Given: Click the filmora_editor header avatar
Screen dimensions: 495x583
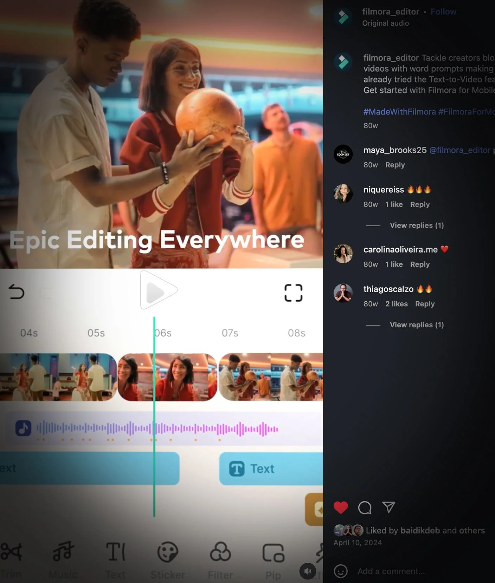Looking at the screenshot, I should 343,17.
